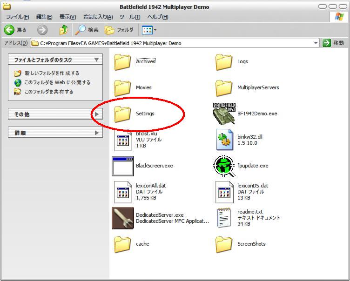Open the Logs folder icon
The width and height of the screenshot is (350, 281).
(224, 62)
